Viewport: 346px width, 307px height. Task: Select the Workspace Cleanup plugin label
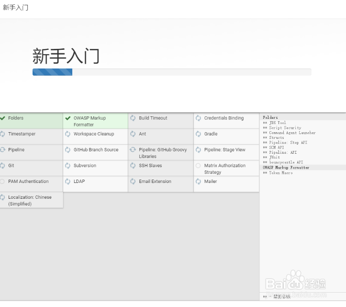[x=94, y=134]
